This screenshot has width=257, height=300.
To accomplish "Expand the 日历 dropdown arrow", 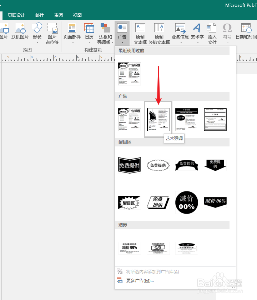I will coord(90,42).
